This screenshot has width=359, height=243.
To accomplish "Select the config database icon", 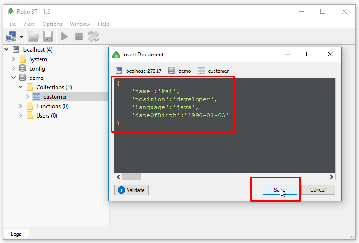I will [23, 68].
